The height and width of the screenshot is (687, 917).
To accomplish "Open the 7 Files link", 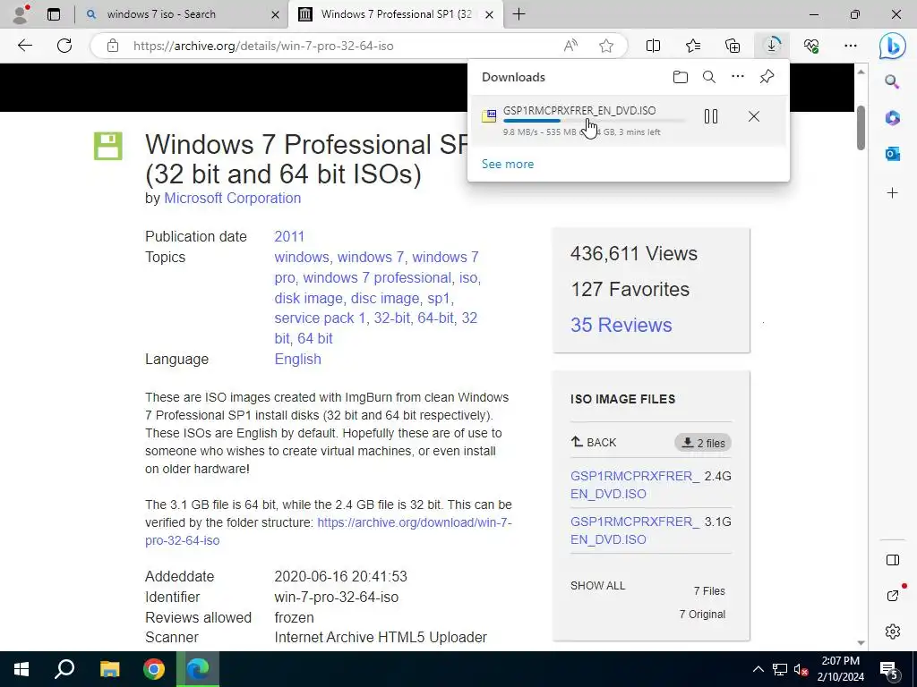I will (709, 591).
